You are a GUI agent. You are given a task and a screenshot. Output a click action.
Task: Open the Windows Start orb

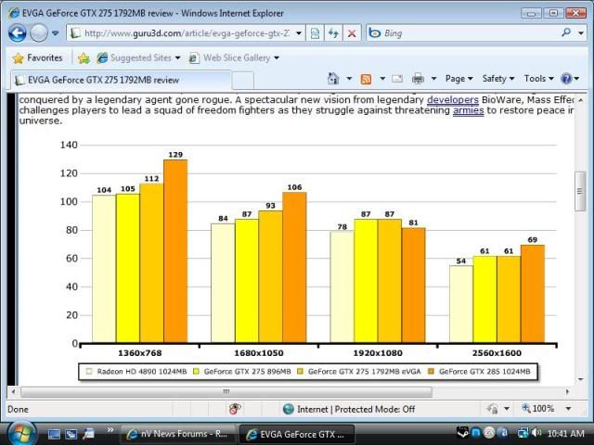[21, 434]
